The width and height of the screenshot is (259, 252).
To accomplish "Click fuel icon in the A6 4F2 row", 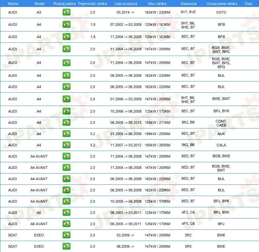I will point(66,213).
